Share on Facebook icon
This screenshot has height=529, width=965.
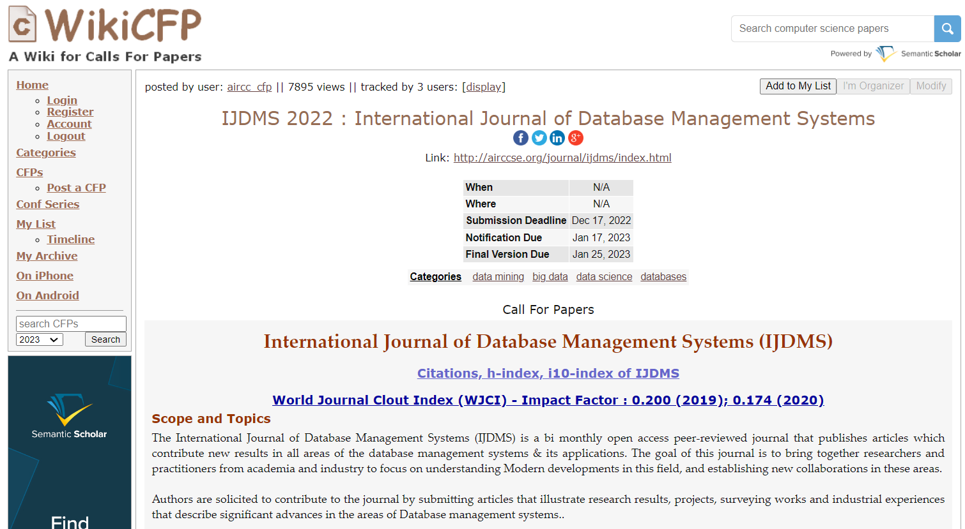pos(521,138)
